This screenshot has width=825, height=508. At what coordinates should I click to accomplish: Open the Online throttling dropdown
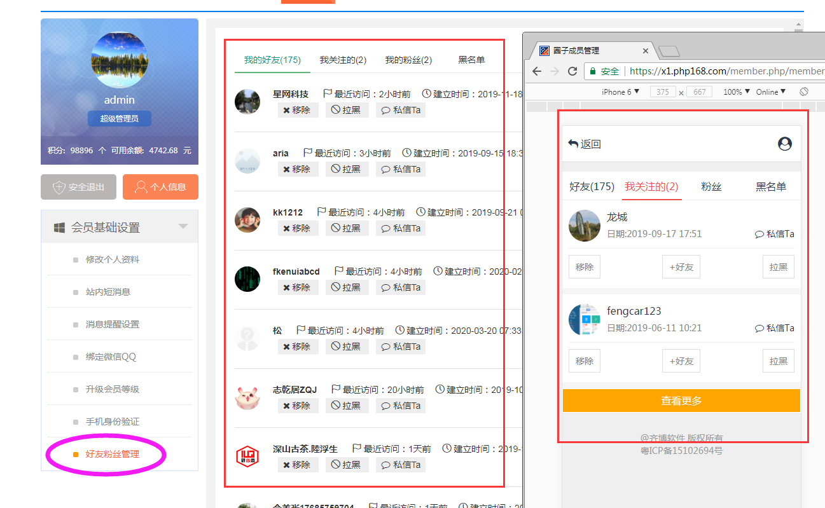tap(770, 92)
